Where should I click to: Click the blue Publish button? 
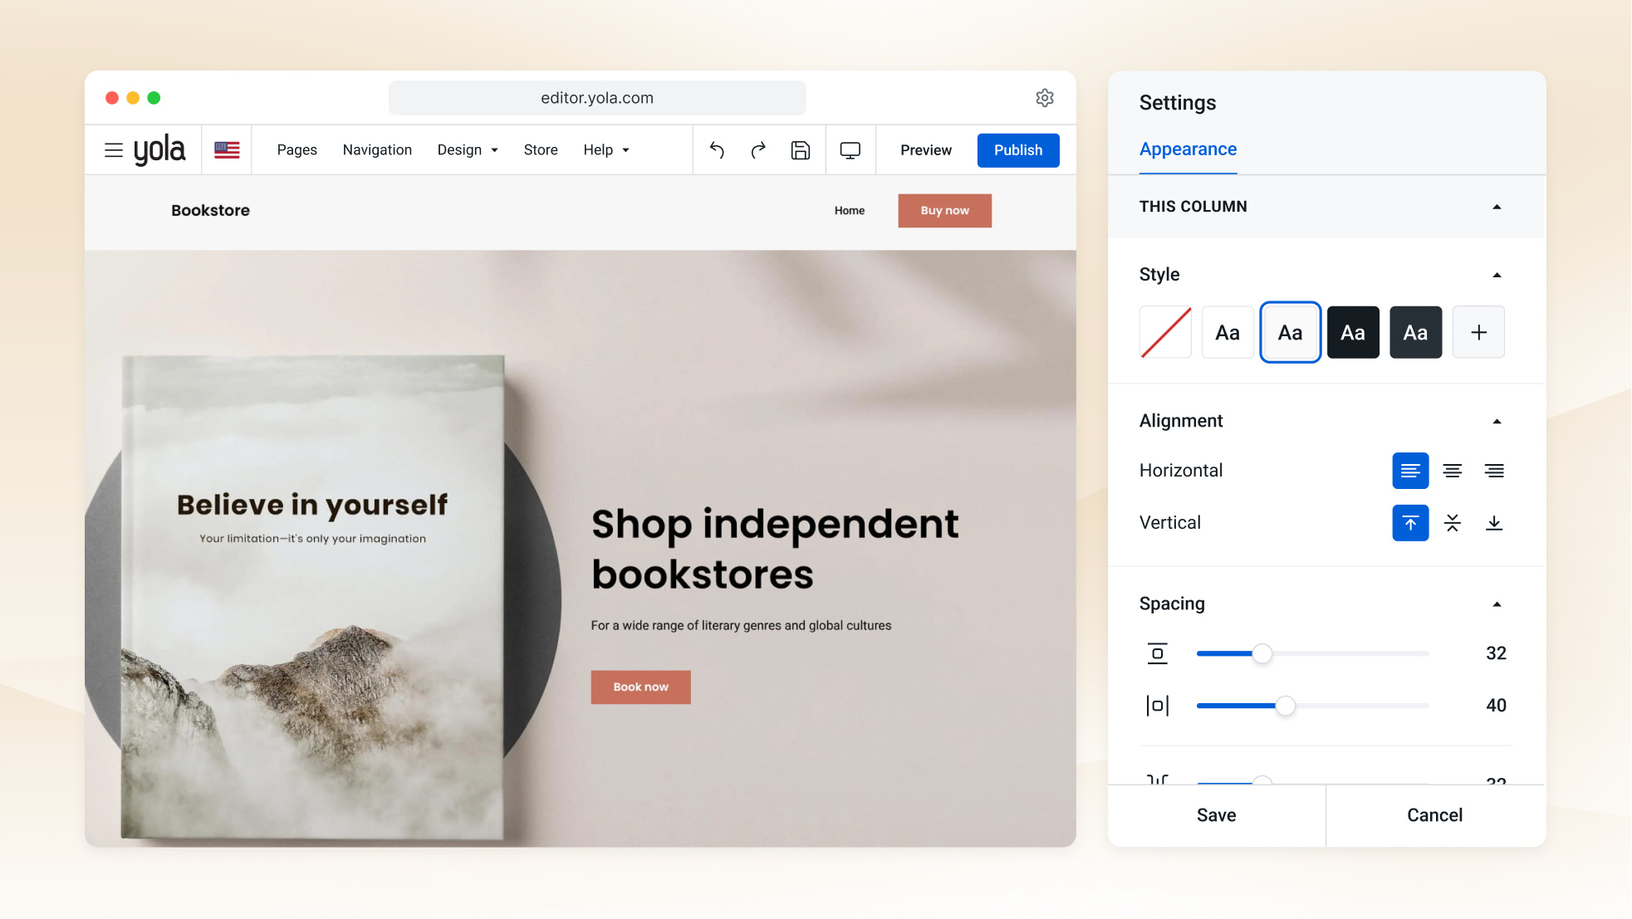tap(1018, 150)
